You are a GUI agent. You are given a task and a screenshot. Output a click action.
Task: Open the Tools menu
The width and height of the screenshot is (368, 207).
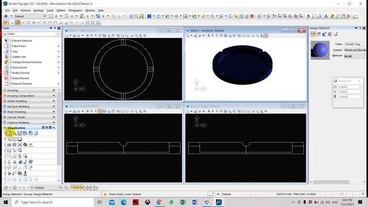coord(50,10)
